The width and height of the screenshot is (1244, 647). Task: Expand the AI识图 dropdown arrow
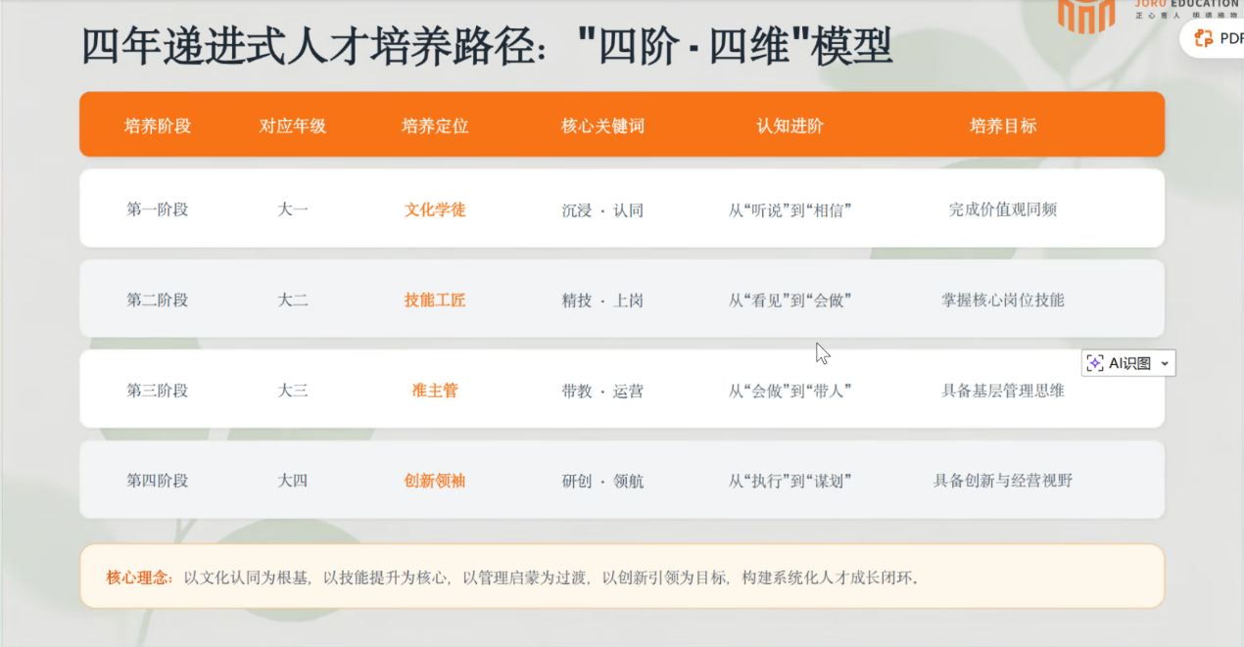tap(1164, 364)
